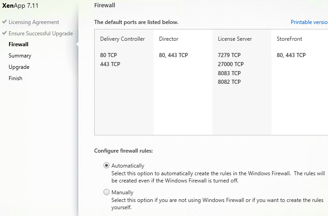The width and height of the screenshot is (328, 216).
Task: Select the Automatically radio button
Action: tap(106, 165)
